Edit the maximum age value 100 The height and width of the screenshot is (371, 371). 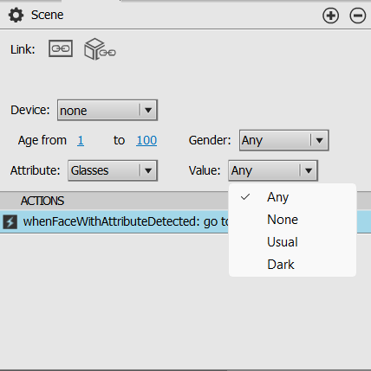(146, 140)
